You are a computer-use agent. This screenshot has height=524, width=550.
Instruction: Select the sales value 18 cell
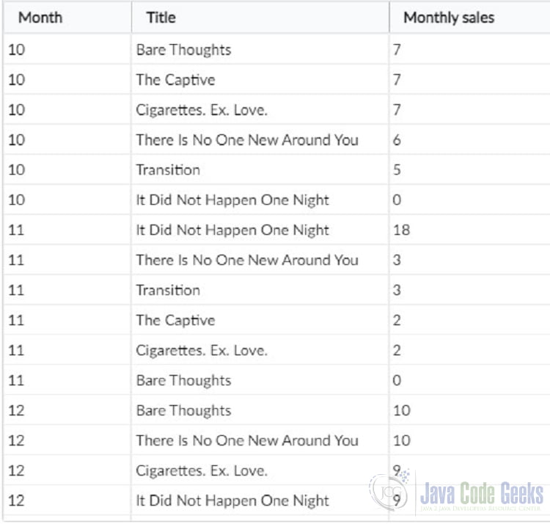(469, 230)
